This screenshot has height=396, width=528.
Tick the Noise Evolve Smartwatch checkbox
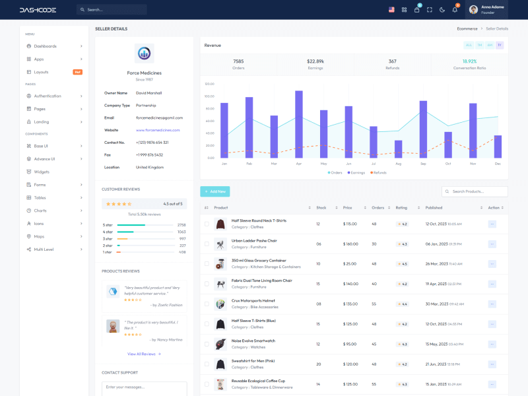[207, 344]
